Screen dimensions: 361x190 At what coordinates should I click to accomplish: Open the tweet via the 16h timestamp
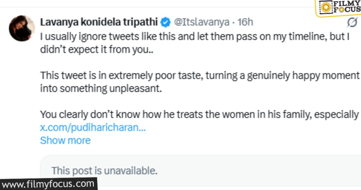tap(245, 22)
